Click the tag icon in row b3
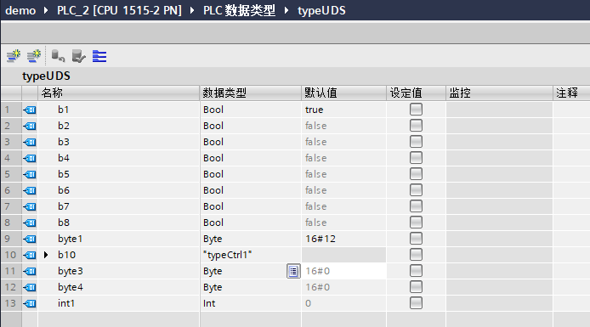The height and width of the screenshot is (327, 590). (x=30, y=142)
